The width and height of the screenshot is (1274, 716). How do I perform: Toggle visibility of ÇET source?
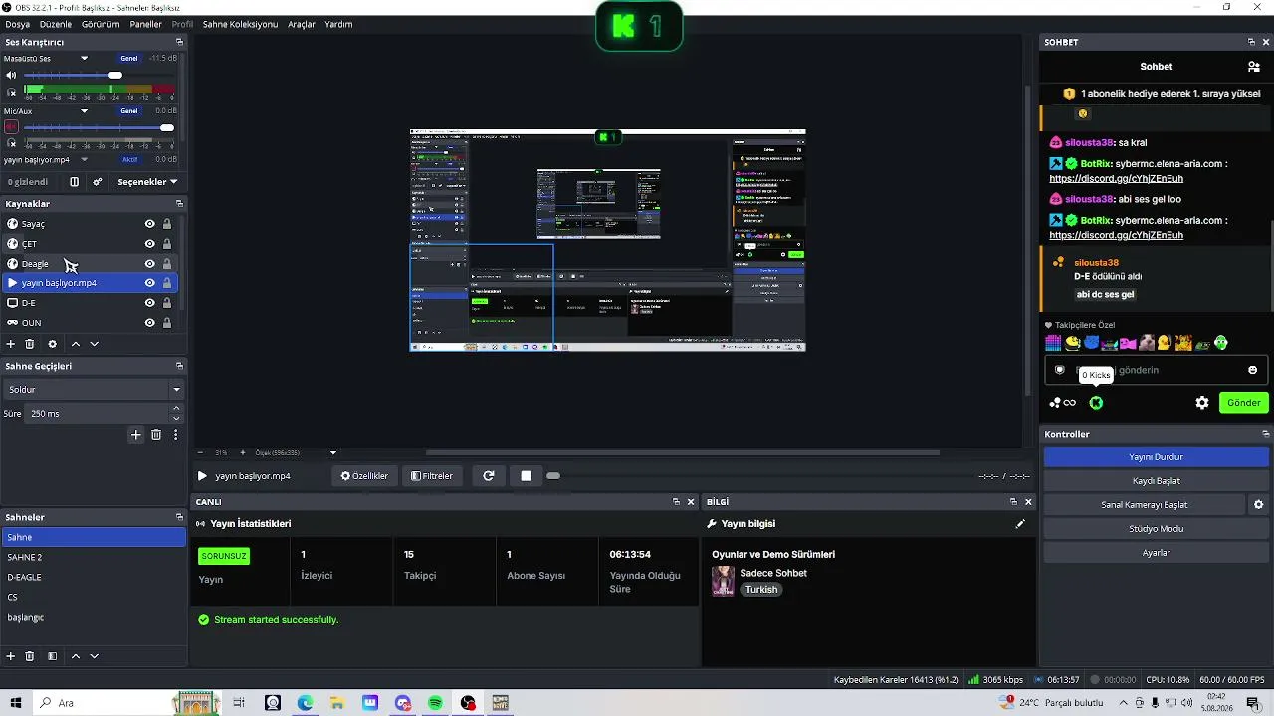pyautogui.click(x=149, y=244)
